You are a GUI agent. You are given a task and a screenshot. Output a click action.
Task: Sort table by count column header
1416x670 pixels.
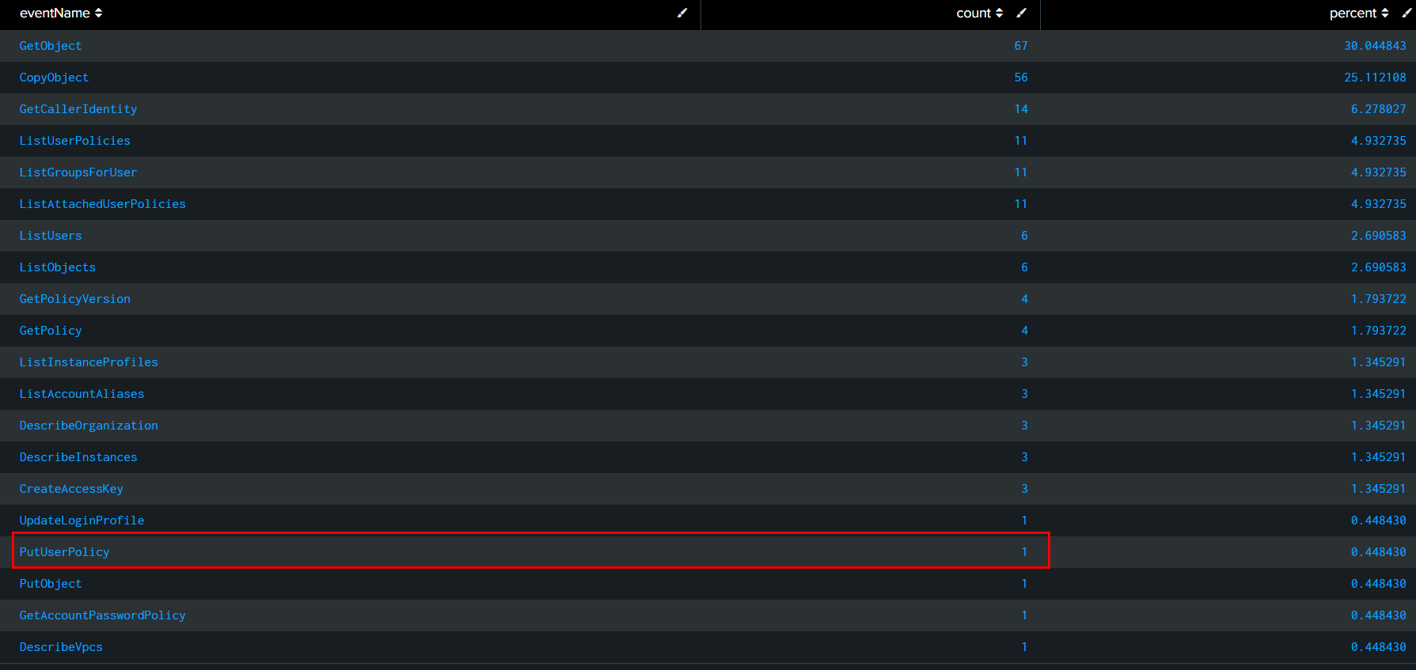click(979, 13)
